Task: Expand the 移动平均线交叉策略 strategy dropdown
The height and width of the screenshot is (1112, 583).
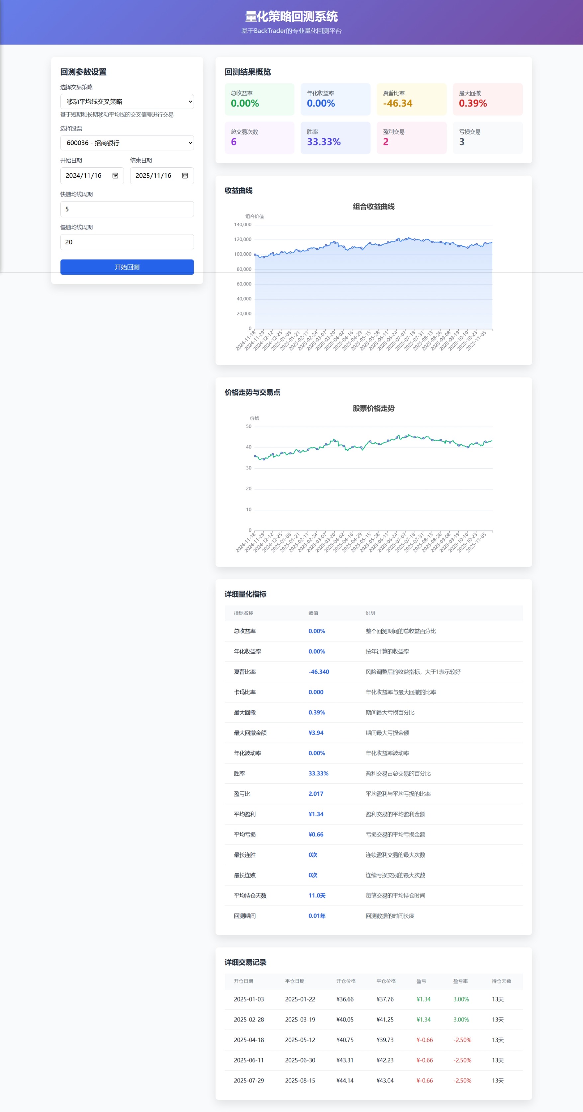Action: pyautogui.click(x=127, y=102)
